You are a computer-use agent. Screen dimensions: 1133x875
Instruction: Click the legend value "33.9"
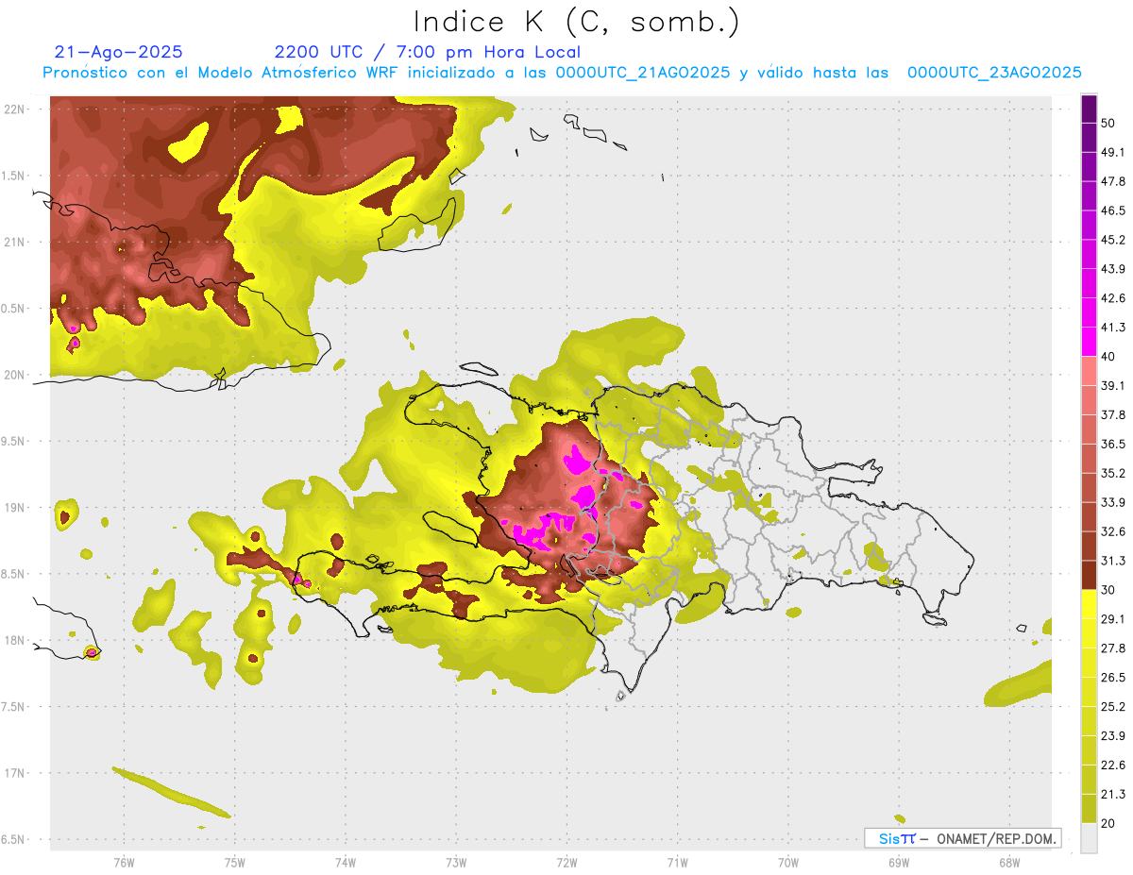[1113, 502]
